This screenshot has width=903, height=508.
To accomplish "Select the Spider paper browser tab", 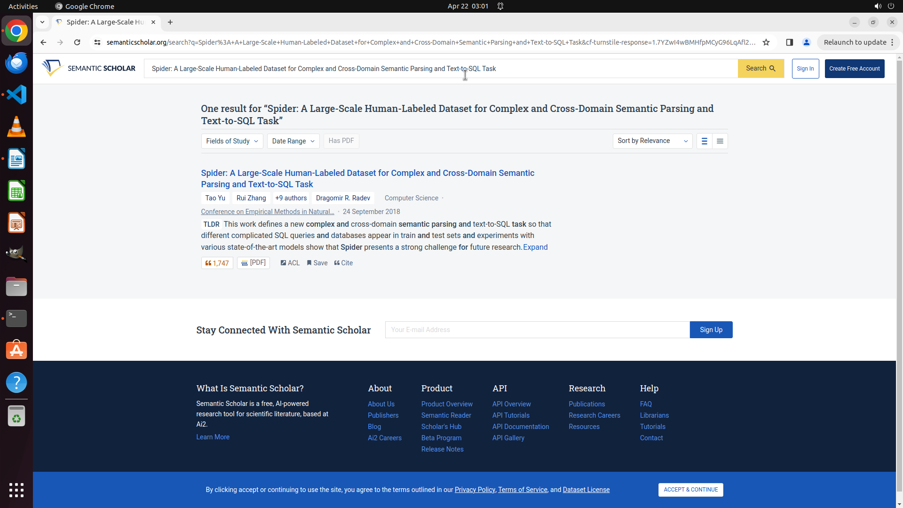I will [104, 22].
